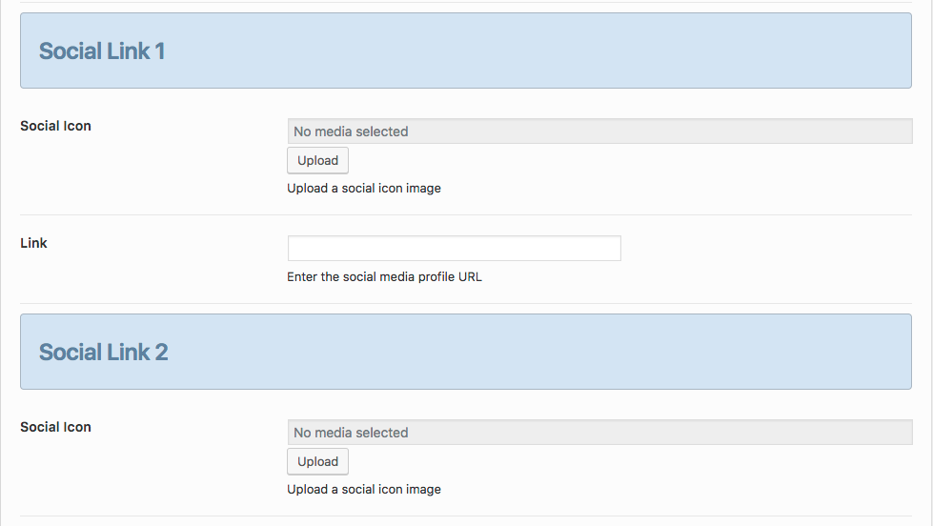This screenshot has width=933, height=526.
Task: Focus the Link URL text field
Action: 454,248
